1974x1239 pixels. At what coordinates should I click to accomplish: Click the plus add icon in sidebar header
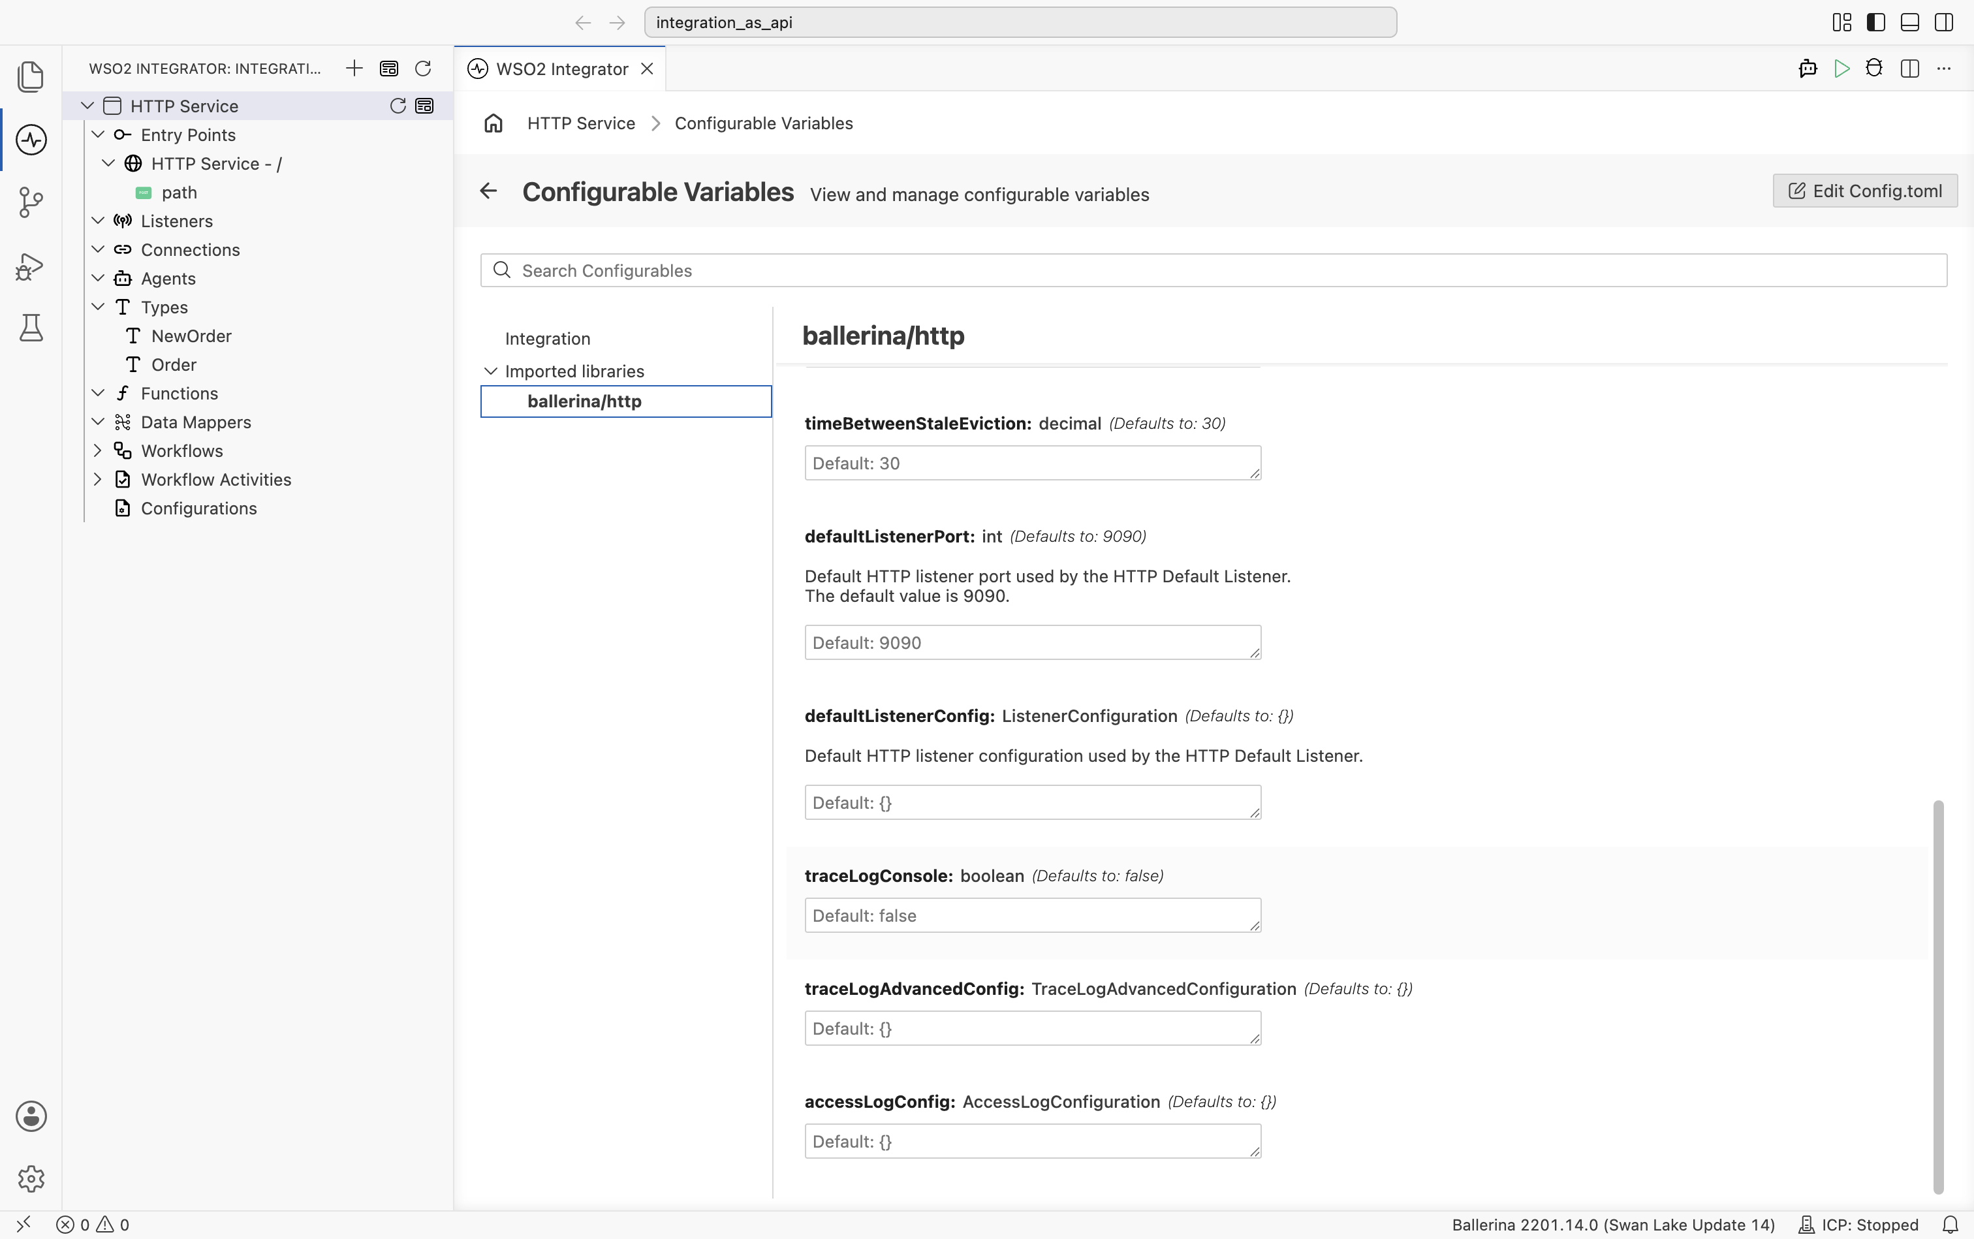(x=354, y=68)
